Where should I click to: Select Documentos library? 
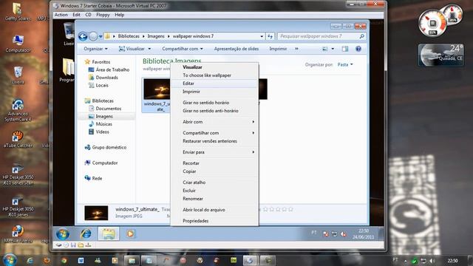109,109
